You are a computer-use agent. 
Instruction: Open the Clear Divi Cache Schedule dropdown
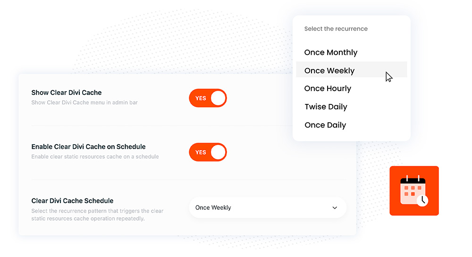(x=268, y=207)
